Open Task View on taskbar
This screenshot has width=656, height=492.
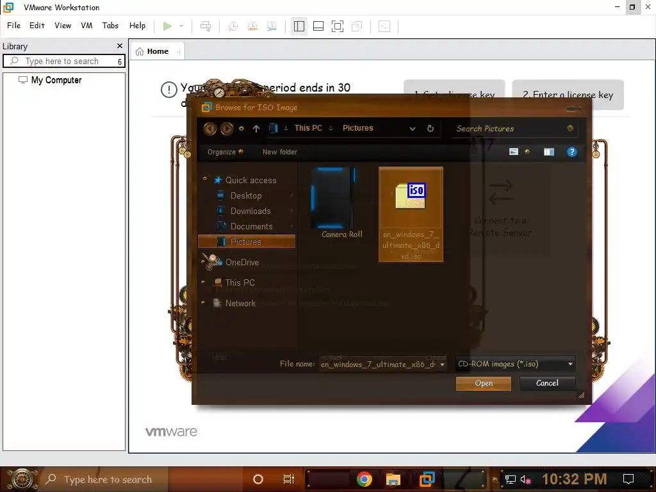(x=289, y=479)
